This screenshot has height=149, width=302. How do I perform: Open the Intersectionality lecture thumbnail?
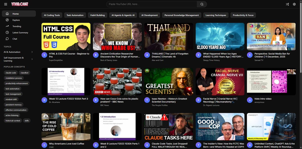[66, 82]
